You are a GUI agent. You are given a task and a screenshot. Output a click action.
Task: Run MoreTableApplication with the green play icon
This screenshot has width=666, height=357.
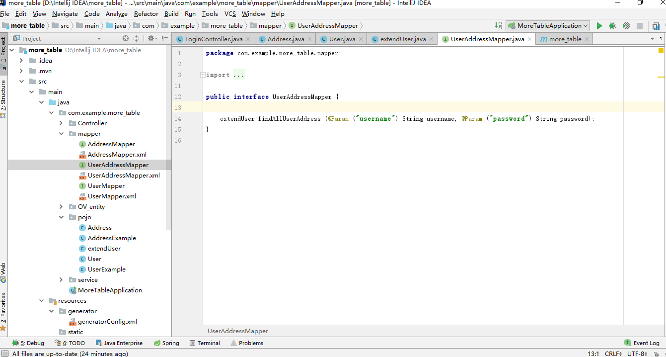[599, 26]
